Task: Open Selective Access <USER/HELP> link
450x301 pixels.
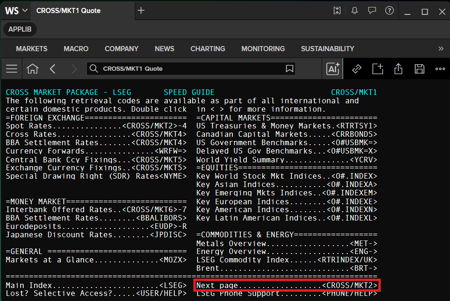Action: point(161,293)
